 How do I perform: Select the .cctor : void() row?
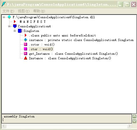tap(42, 44)
